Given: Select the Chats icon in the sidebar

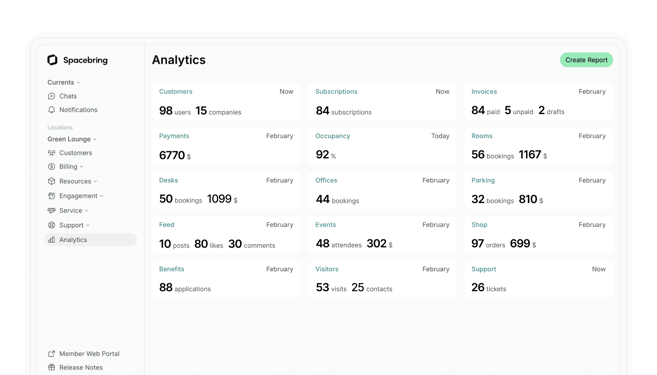Looking at the screenshot, I should (x=52, y=96).
